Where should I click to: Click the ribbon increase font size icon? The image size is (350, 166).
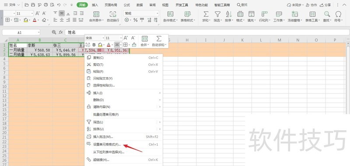pyautogui.click(x=38, y=14)
